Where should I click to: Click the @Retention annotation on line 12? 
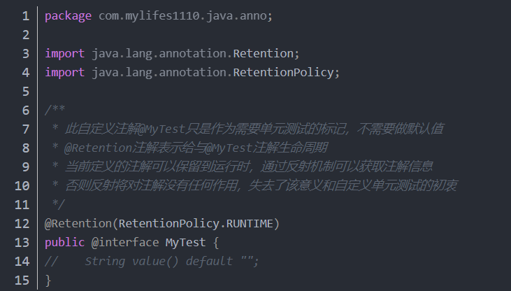78,224
